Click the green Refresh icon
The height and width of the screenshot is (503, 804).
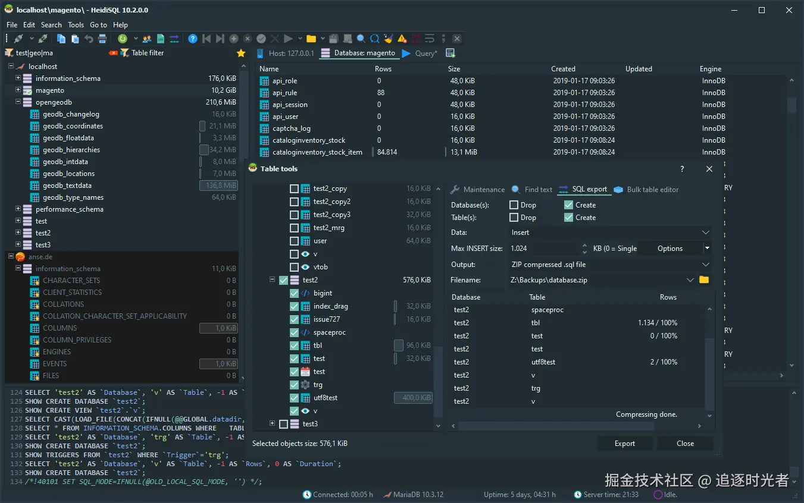(x=123, y=39)
